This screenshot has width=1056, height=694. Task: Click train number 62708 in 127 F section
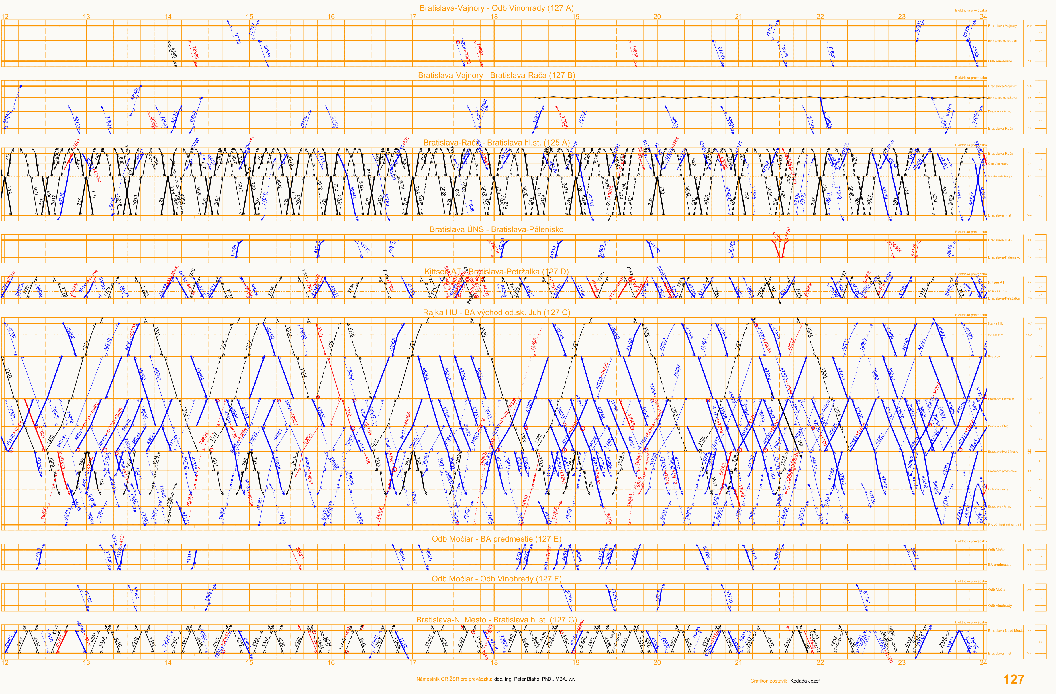88,597
